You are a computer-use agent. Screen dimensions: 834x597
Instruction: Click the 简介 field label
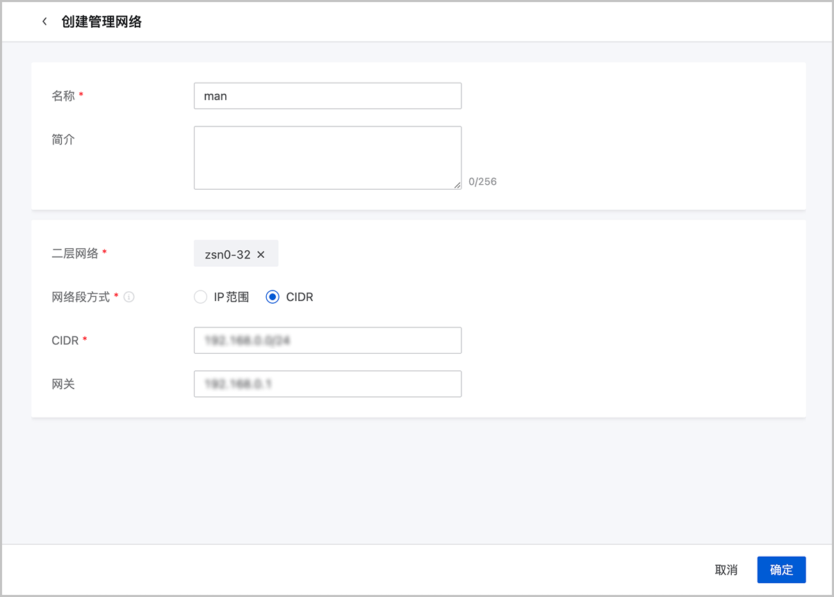coord(63,139)
